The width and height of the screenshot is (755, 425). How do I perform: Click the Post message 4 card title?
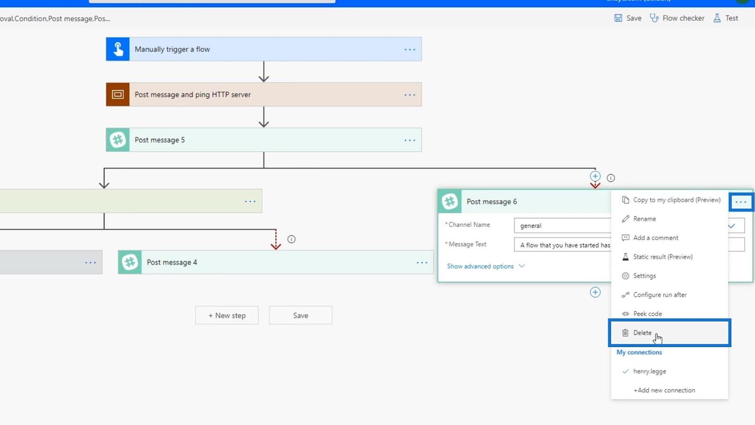click(x=172, y=262)
